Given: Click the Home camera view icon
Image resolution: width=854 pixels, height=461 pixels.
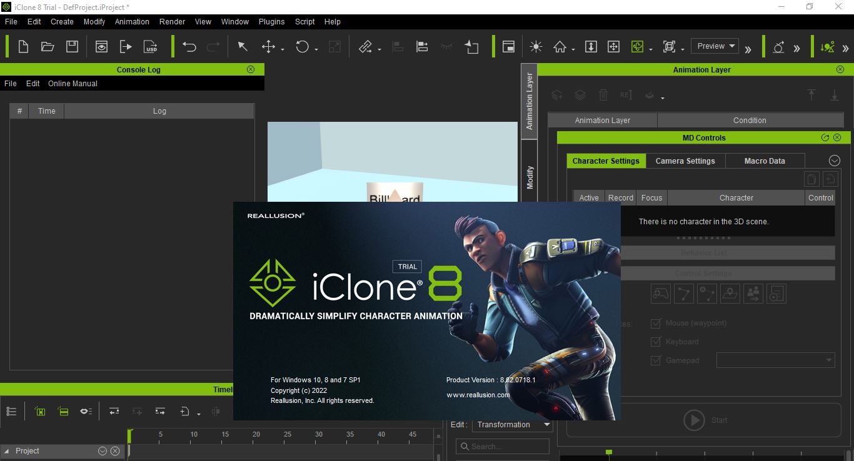Looking at the screenshot, I should 560,47.
